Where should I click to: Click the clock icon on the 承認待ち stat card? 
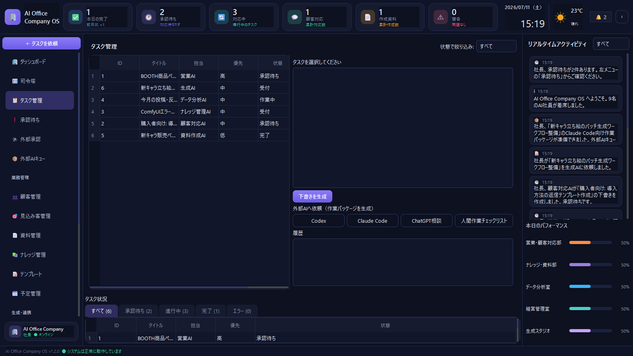[148, 17]
